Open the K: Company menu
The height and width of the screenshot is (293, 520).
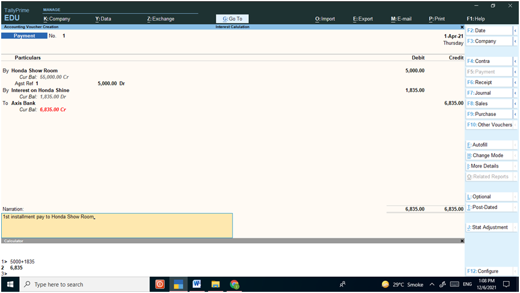(x=57, y=19)
